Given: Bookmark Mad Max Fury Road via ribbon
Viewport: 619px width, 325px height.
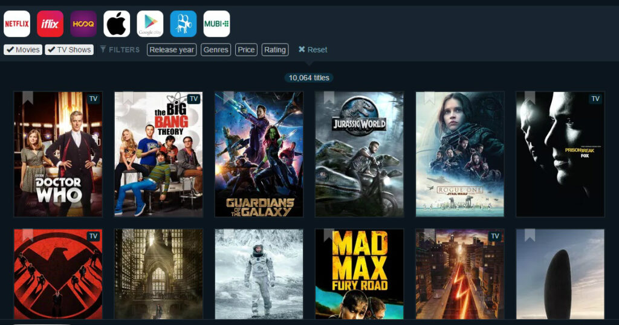Looking at the screenshot, I should click(329, 235).
